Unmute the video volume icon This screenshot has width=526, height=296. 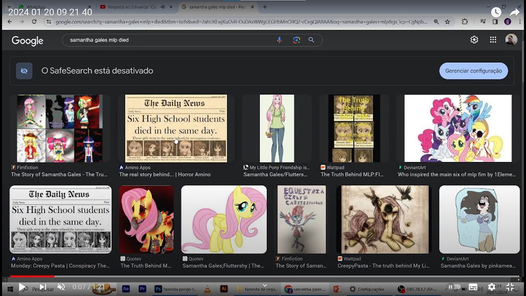pyautogui.click(x=61, y=287)
